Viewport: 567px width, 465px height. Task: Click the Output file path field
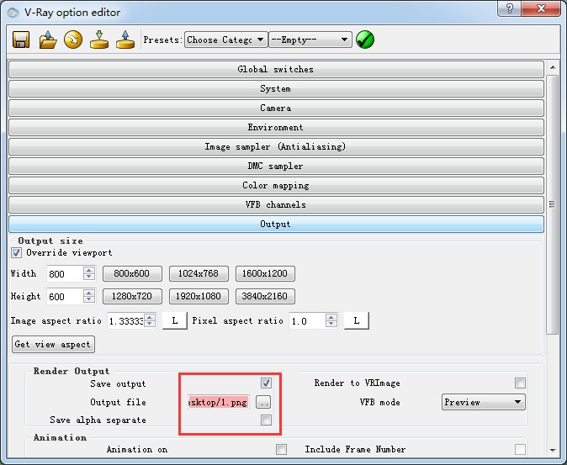point(218,402)
